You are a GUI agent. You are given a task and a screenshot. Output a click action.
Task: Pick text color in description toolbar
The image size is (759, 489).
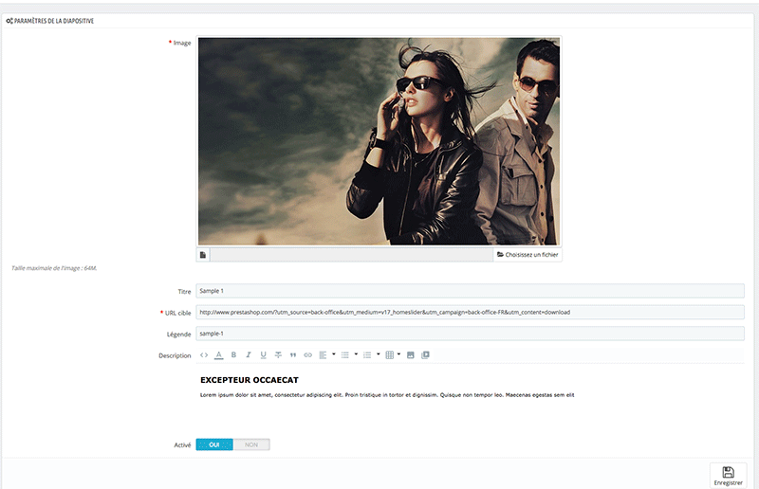(218, 355)
